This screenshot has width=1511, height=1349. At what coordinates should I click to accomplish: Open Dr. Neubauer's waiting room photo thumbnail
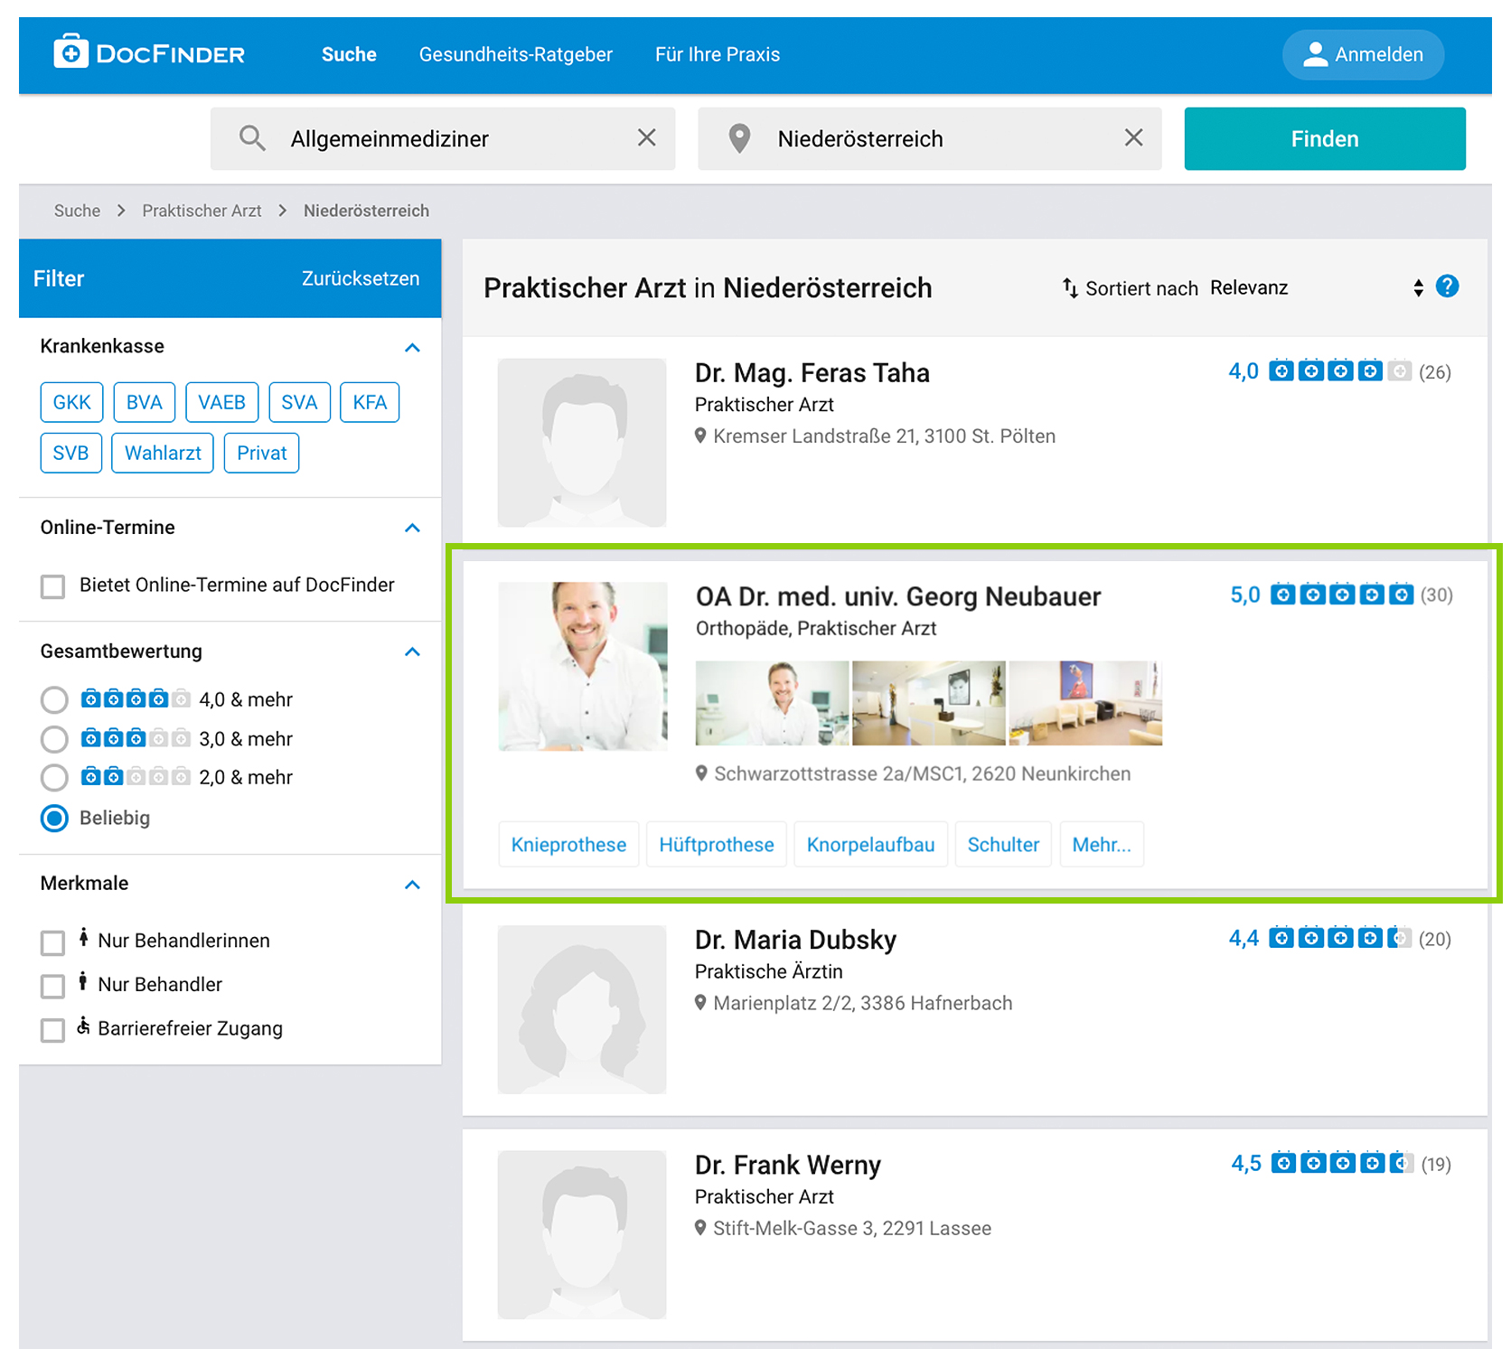coord(1084,703)
